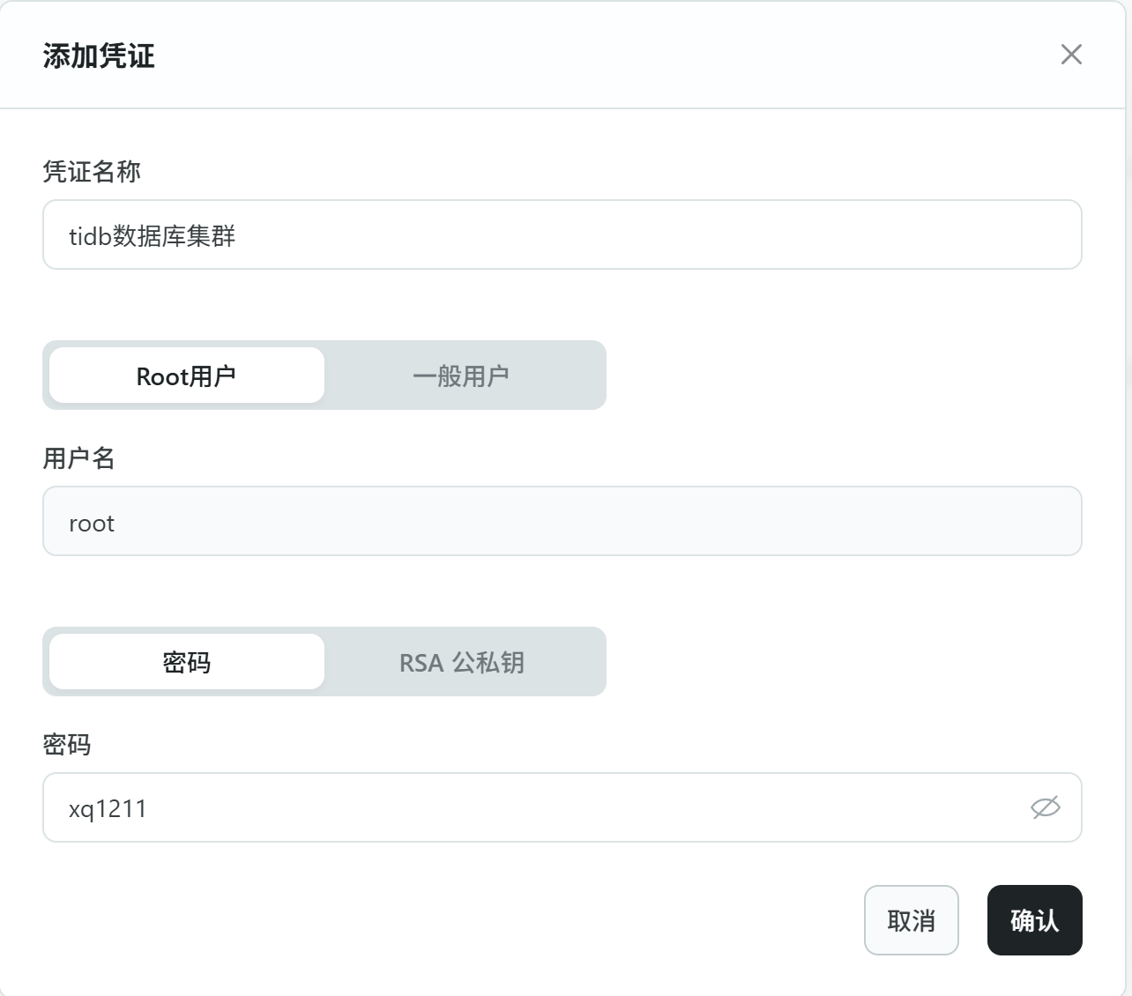Hide the password using the crossed-eye icon
The image size is (1132, 996).
click(x=1045, y=807)
